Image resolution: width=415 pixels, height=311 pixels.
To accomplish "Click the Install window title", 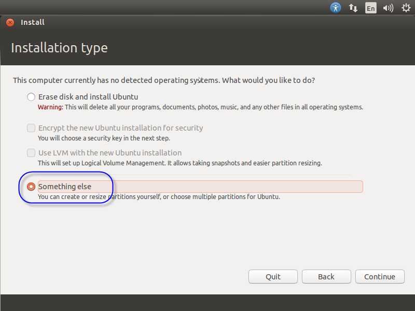I will tap(33, 22).
